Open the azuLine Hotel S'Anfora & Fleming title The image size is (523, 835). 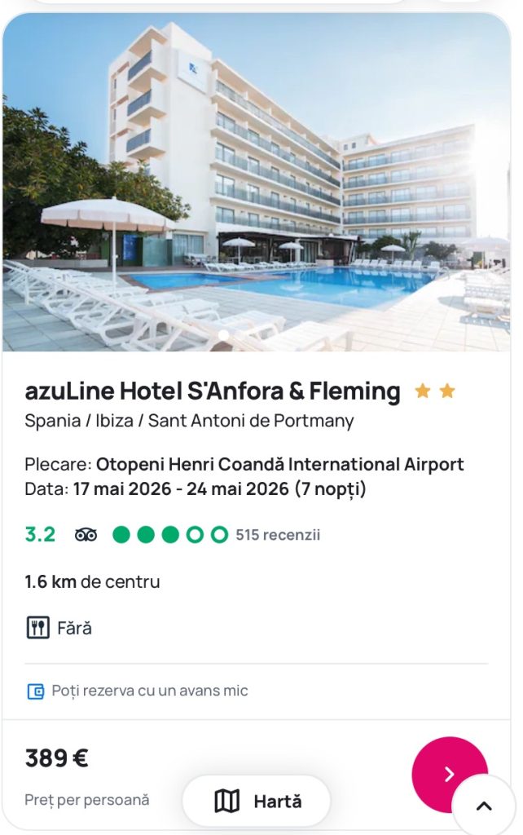coord(213,391)
